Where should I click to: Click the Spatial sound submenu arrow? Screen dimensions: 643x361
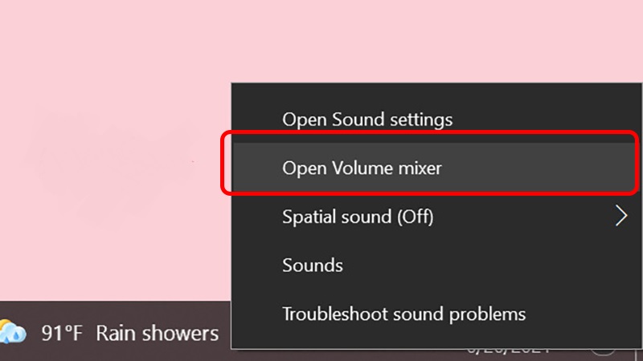tap(620, 216)
